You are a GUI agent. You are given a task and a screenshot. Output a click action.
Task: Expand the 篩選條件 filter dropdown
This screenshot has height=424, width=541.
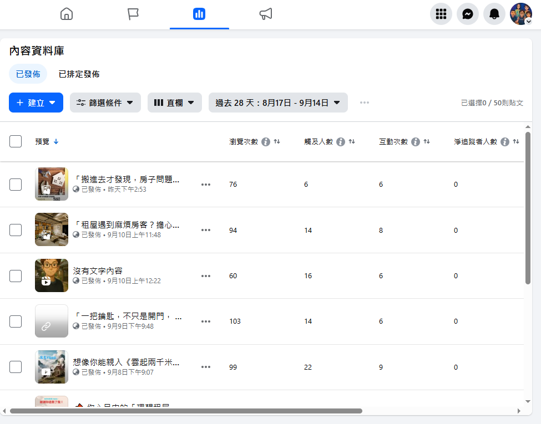pos(105,103)
